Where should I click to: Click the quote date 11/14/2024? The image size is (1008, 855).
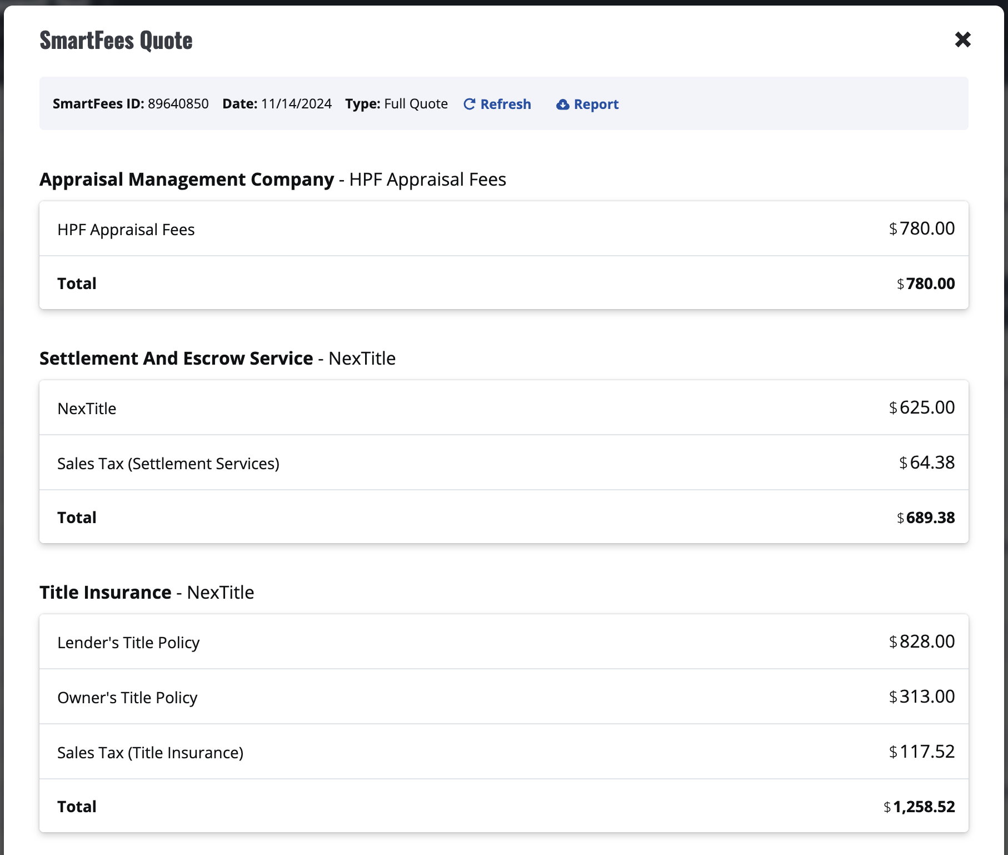(x=296, y=104)
